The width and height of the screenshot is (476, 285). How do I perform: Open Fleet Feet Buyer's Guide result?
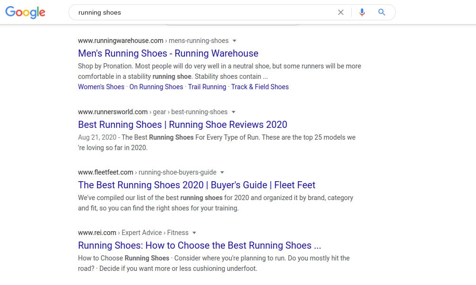click(x=197, y=185)
